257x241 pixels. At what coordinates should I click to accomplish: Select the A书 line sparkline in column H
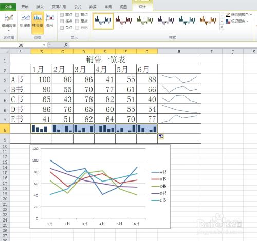179,79
